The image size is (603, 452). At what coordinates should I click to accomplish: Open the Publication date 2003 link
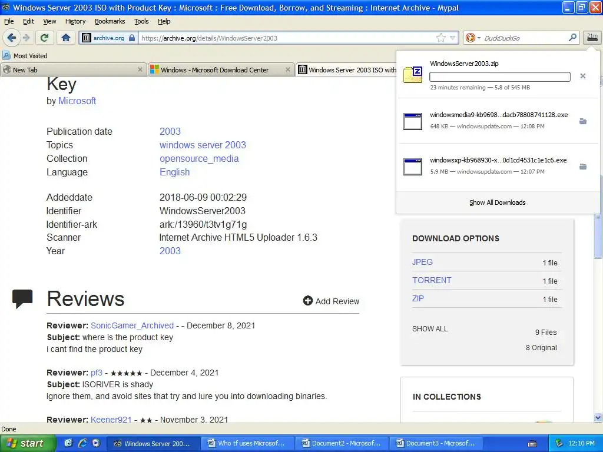170,131
